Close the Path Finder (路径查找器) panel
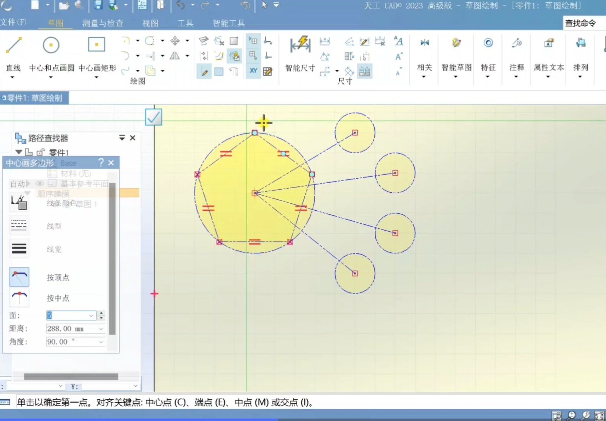 pos(133,138)
